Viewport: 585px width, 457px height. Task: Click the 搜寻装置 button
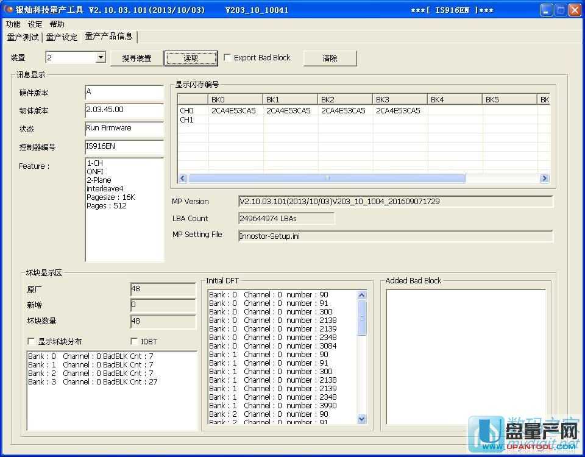(x=136, y=58)
